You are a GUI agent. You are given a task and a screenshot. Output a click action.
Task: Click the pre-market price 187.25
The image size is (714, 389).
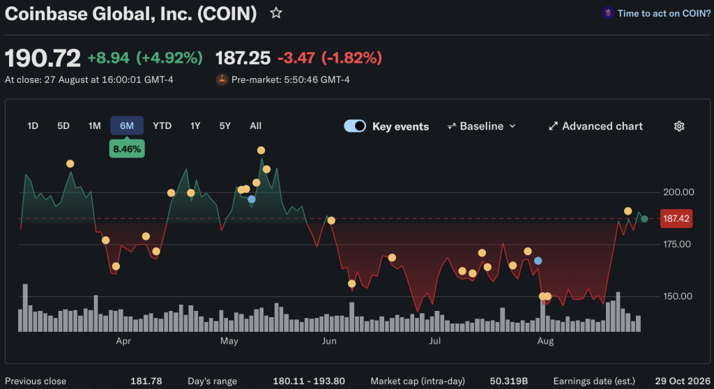[x=243, y=58]
